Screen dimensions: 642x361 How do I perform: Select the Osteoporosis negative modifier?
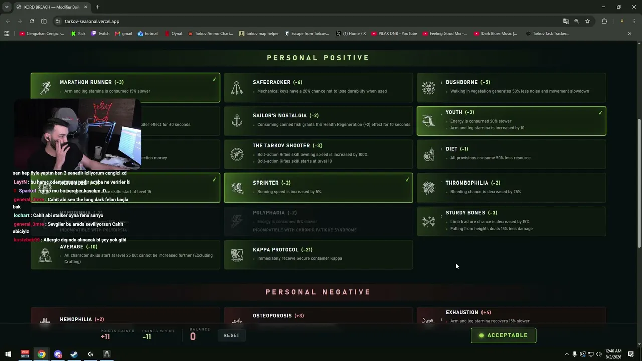(x=318, y=315)
